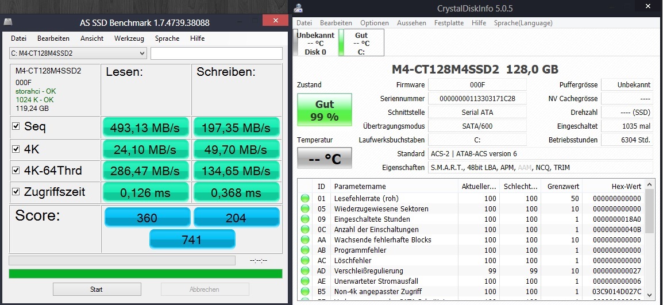Click the Hex-Wert column header

[x=613, y=186]
